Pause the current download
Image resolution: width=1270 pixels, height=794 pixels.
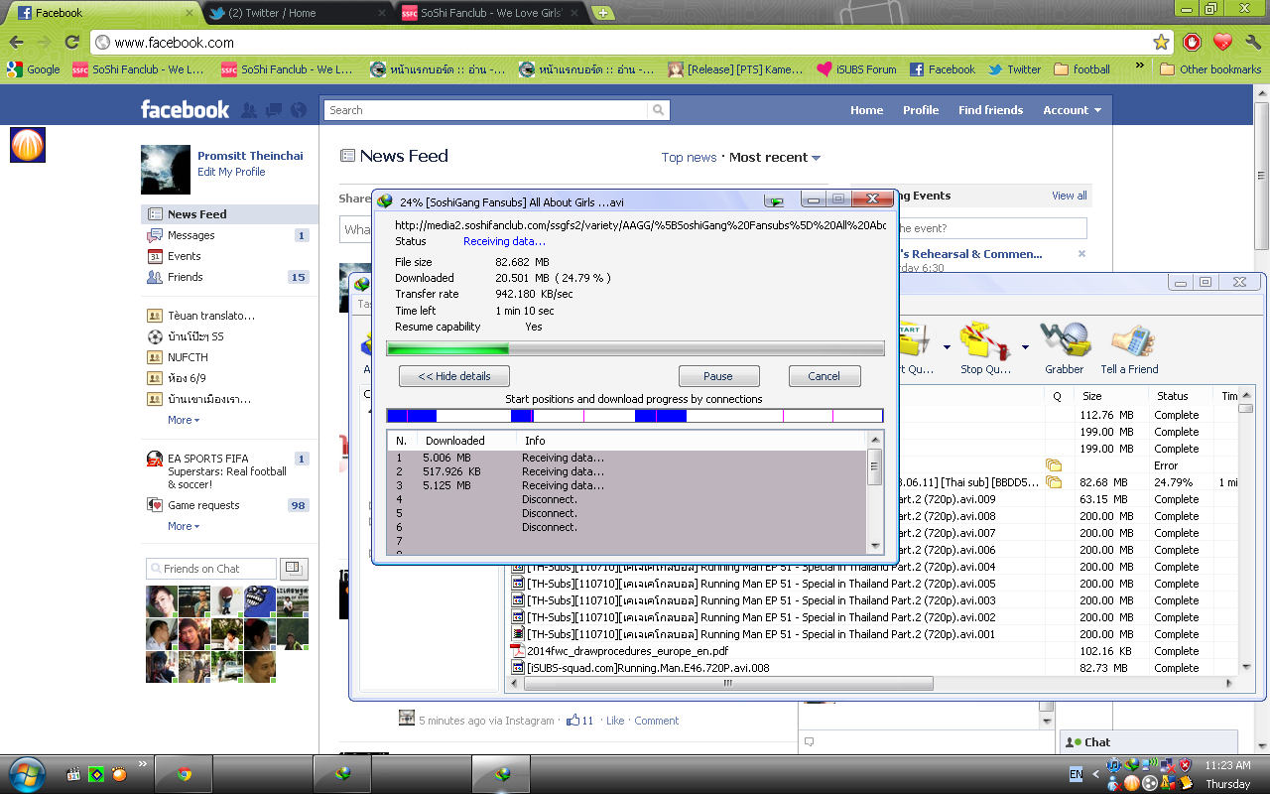tap(718, 376)
